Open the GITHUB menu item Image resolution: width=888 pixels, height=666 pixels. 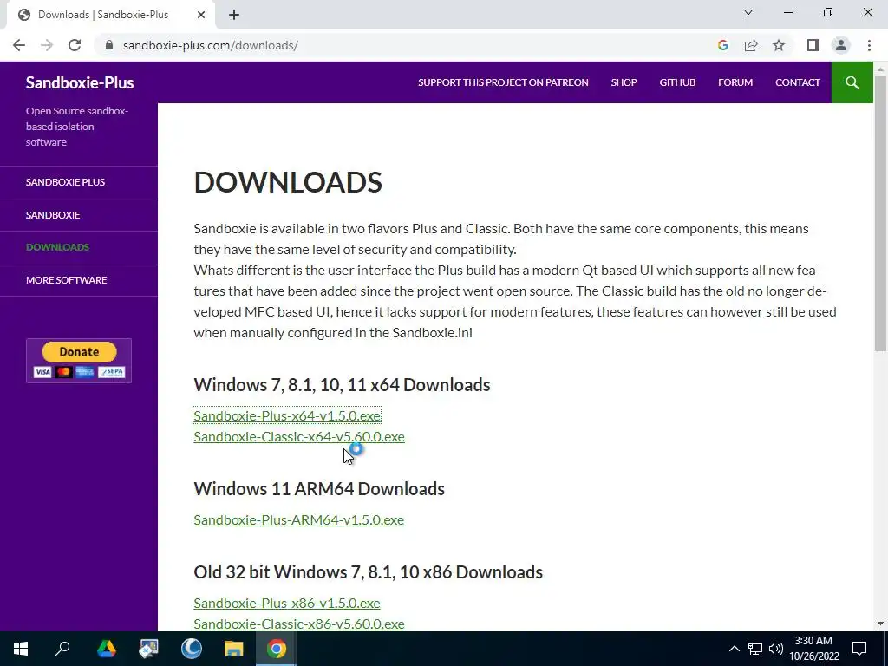point(677,82)
